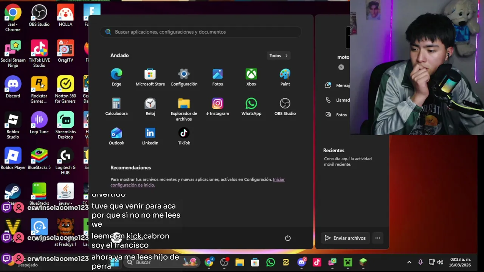Launch TikTok from pinned apps
484x272 pixels.
click(x=184, y=136)
